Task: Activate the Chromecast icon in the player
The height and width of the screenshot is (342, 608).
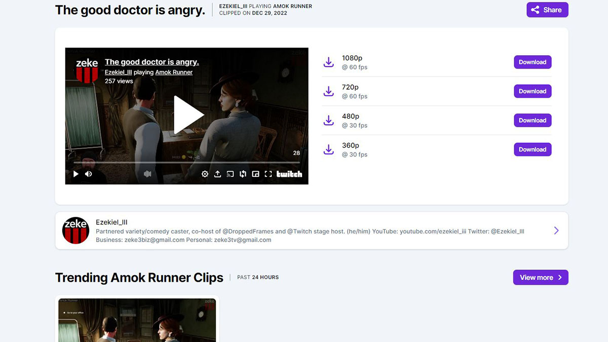Action: point(230,174)
